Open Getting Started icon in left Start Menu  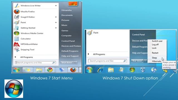point(16,28)
